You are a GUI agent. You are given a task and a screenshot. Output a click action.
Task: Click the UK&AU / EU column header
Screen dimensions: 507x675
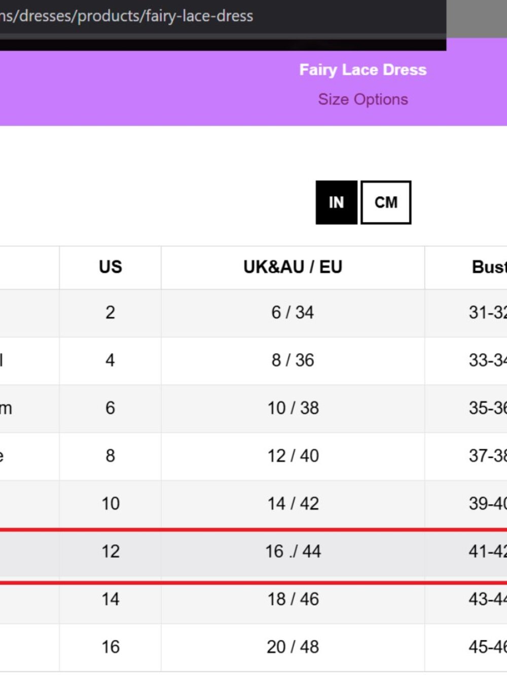click(293, 267)
